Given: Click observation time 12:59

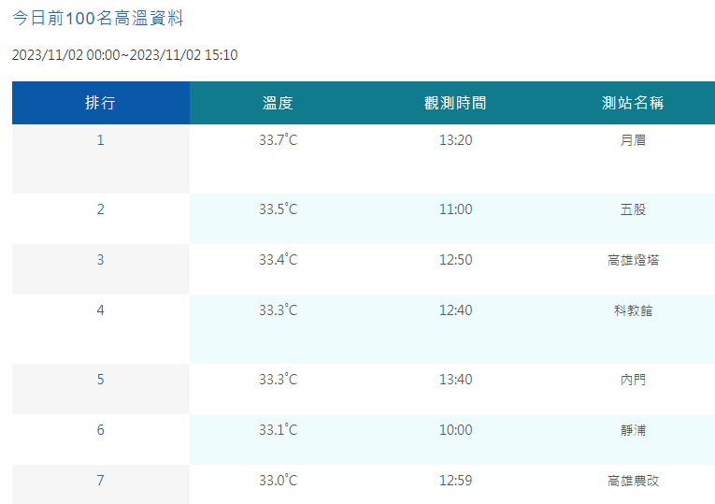Looking at the screenshot, I should tap(455, 481).
